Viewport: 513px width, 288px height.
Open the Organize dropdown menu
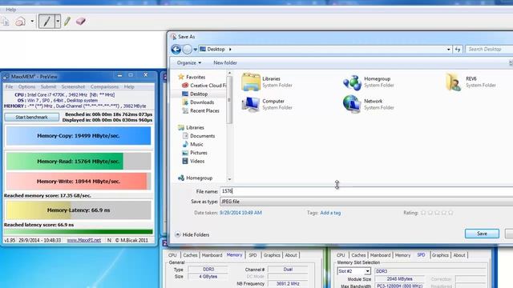[189, 62]
